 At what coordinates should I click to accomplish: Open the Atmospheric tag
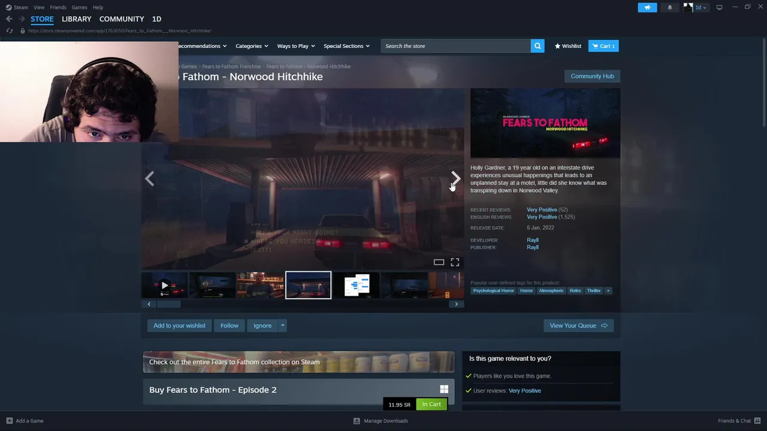[x=551, y=290]
